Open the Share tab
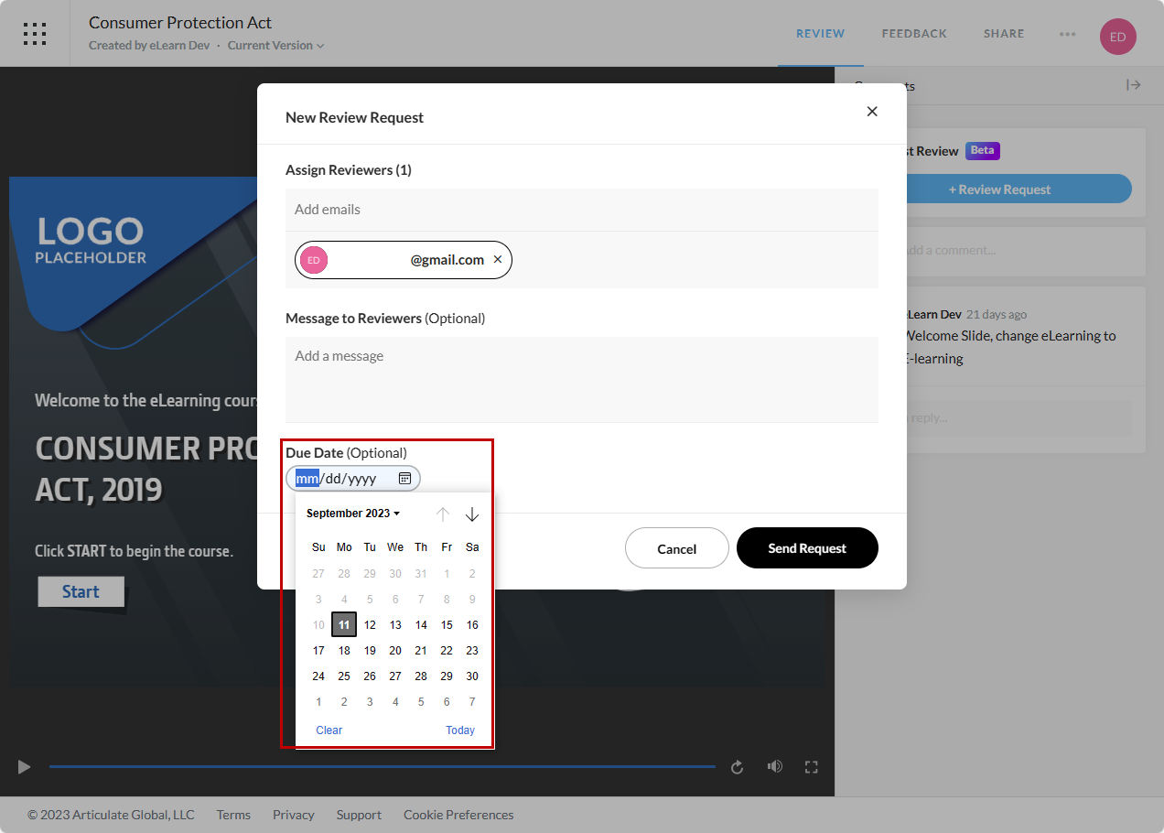The height and width of the screenshot is (833, 1164). (x=1004, y=34)
